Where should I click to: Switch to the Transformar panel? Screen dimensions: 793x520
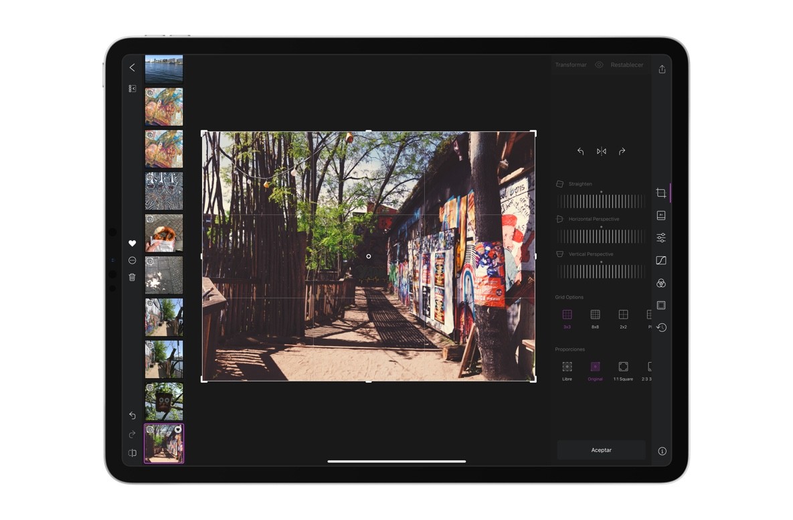click(x=571, y=64)
